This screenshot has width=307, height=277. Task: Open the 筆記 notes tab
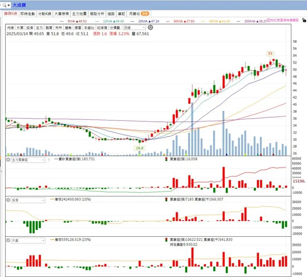pos(122,14)
